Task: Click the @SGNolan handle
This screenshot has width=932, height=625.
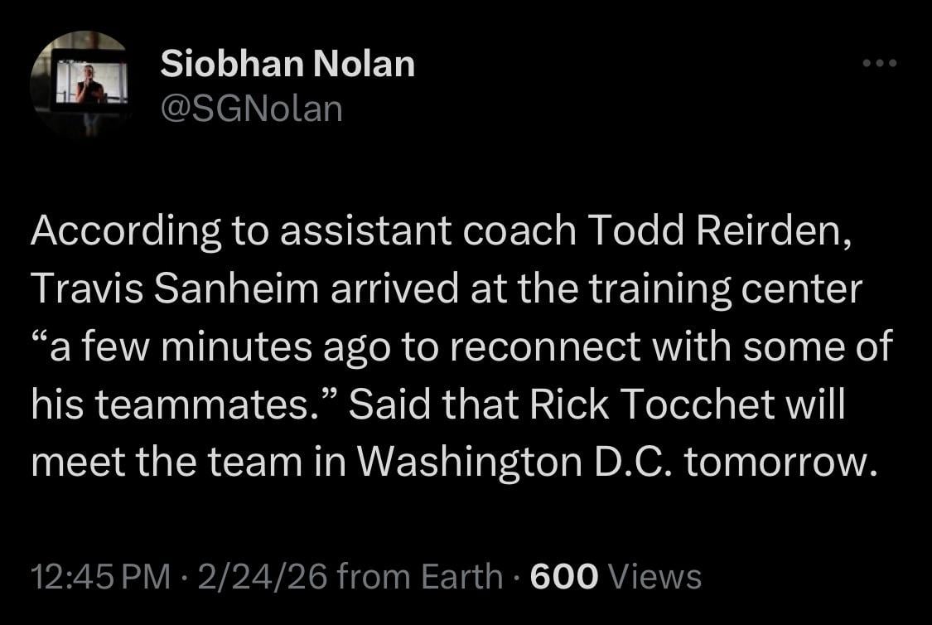Action: point(251,108)
